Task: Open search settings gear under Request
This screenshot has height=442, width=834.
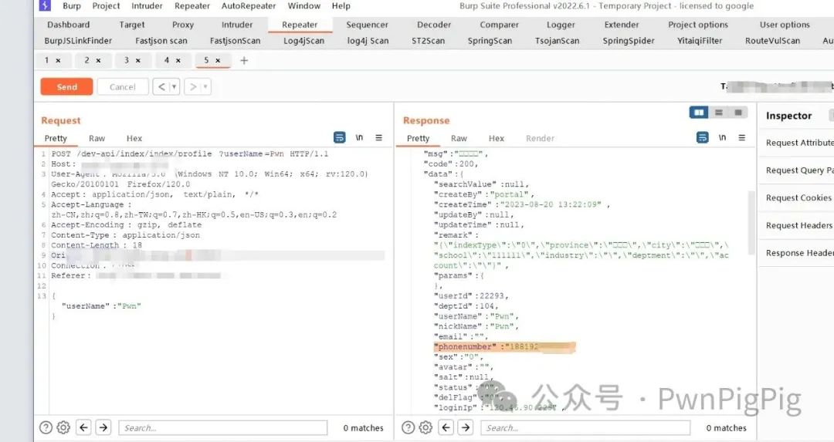Action: (63, 427)
